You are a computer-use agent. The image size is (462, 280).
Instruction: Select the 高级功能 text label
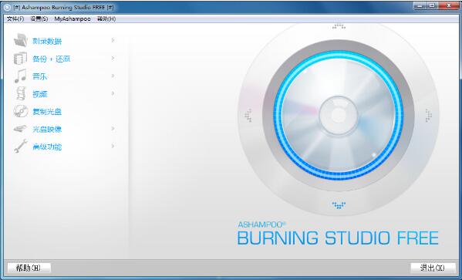point(47,147)
